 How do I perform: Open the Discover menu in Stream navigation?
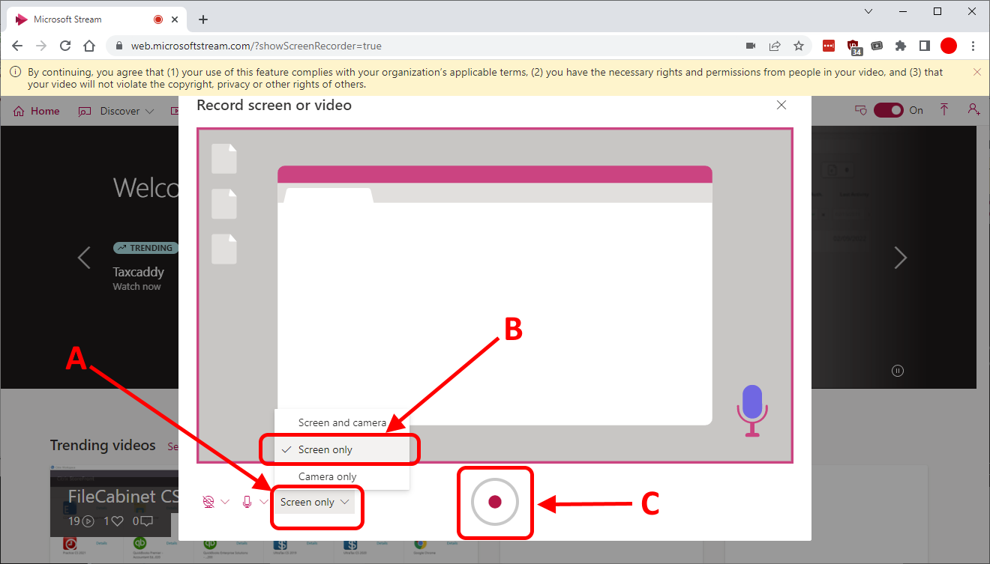pyautogui.click(x=116, y=111)
